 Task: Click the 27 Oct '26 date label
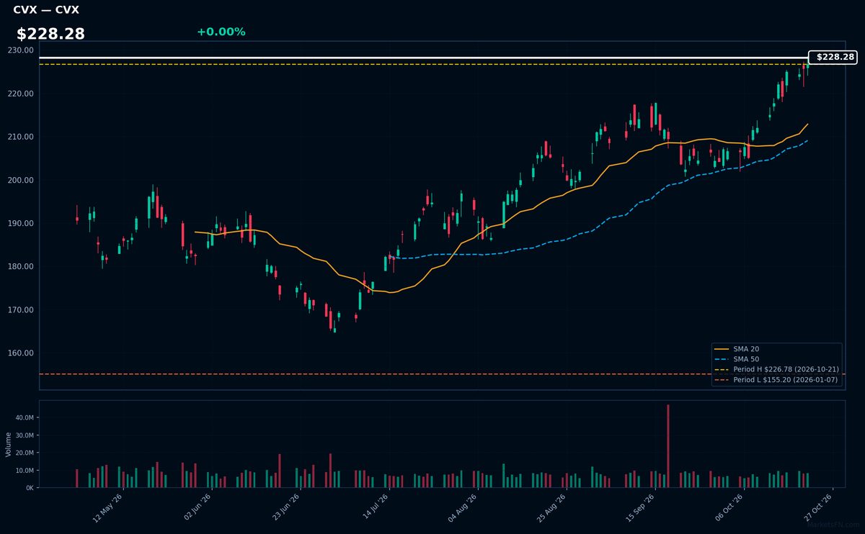pos(819,507)
